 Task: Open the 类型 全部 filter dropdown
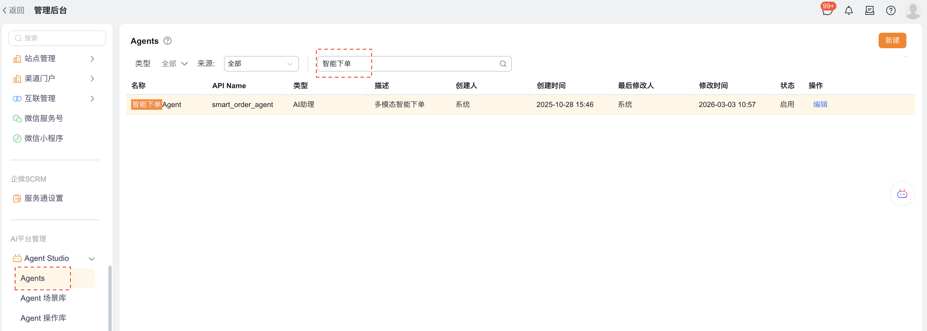click(x=175, y=64)
